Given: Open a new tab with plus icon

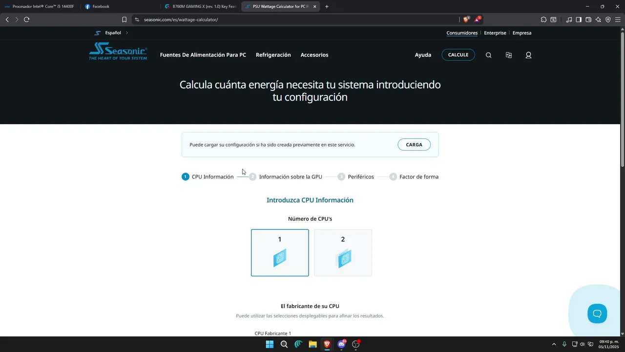Looking at the screenshot, I should [327, 6].
